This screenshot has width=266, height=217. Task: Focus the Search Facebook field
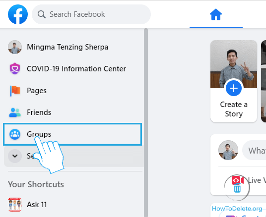pyautogui.click(x=91, y=14)
